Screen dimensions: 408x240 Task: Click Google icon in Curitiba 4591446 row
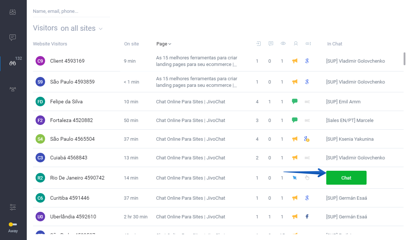point(307,198)
